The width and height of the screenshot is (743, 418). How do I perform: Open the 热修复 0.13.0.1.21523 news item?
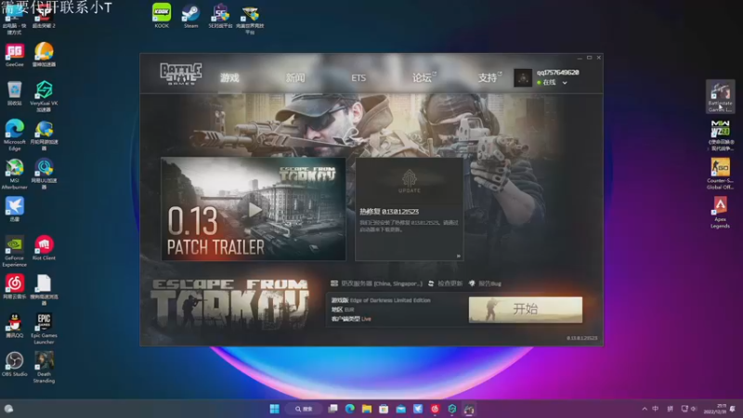(389, 212)
